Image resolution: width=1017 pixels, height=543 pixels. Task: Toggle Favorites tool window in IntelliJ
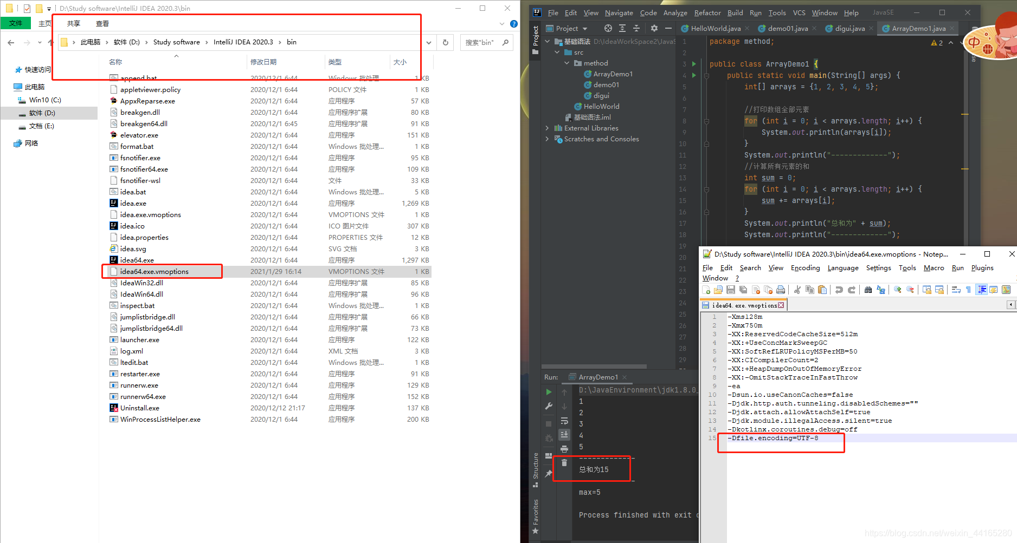pos(536,516)
